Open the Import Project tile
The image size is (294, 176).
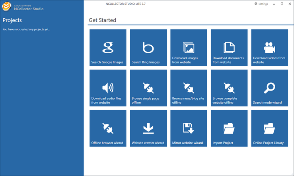[x=229, y=128]
